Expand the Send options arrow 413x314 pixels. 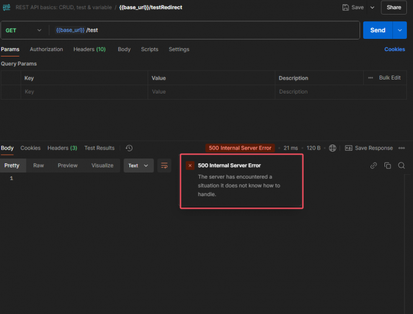400,30
